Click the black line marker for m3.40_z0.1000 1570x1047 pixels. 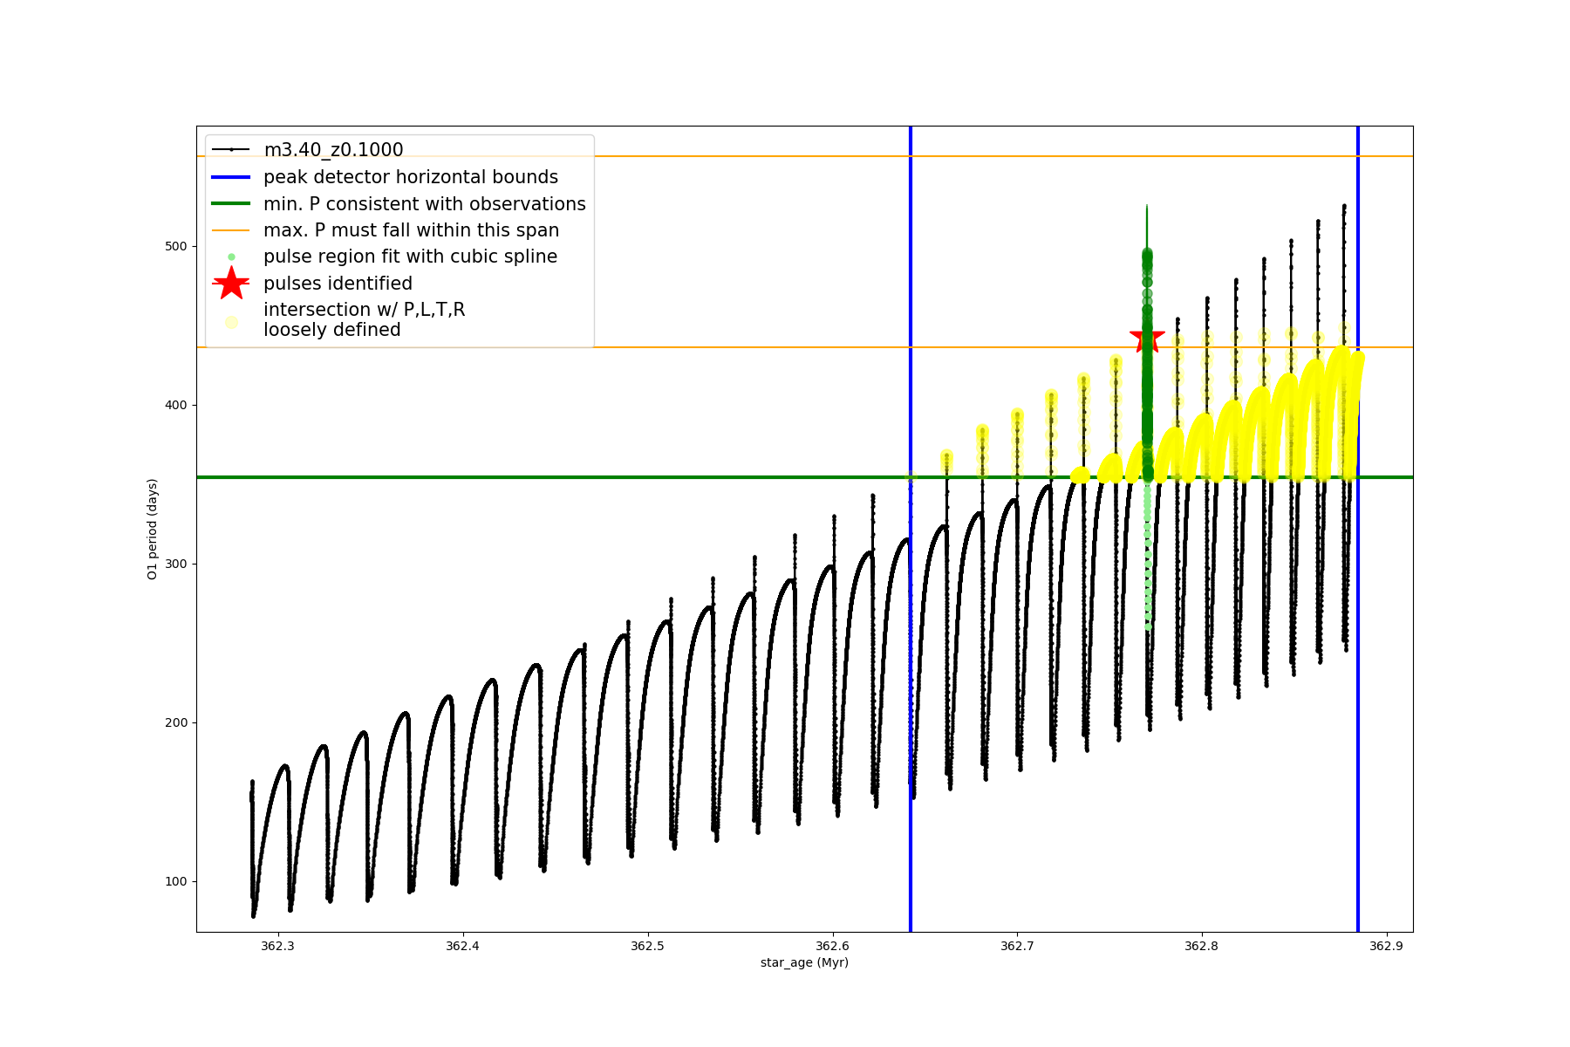(231, 150)
